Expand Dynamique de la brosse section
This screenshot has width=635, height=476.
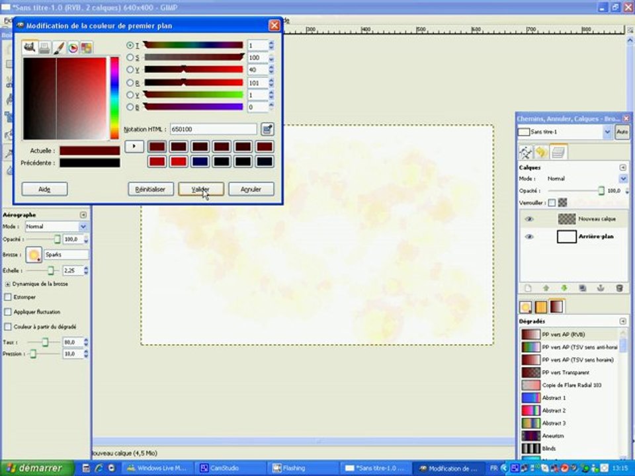[x=8, y=284]
